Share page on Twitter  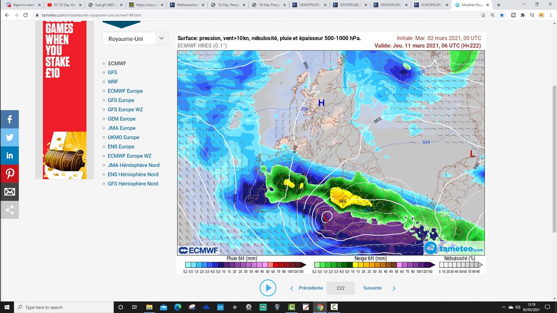[x=10, y=137]
